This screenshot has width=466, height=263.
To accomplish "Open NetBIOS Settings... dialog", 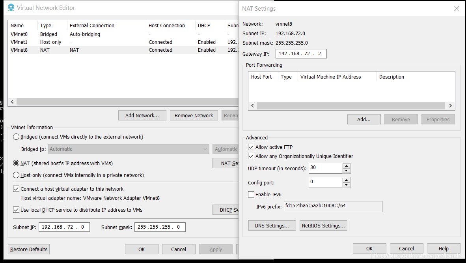I will [x=323, y=226].
